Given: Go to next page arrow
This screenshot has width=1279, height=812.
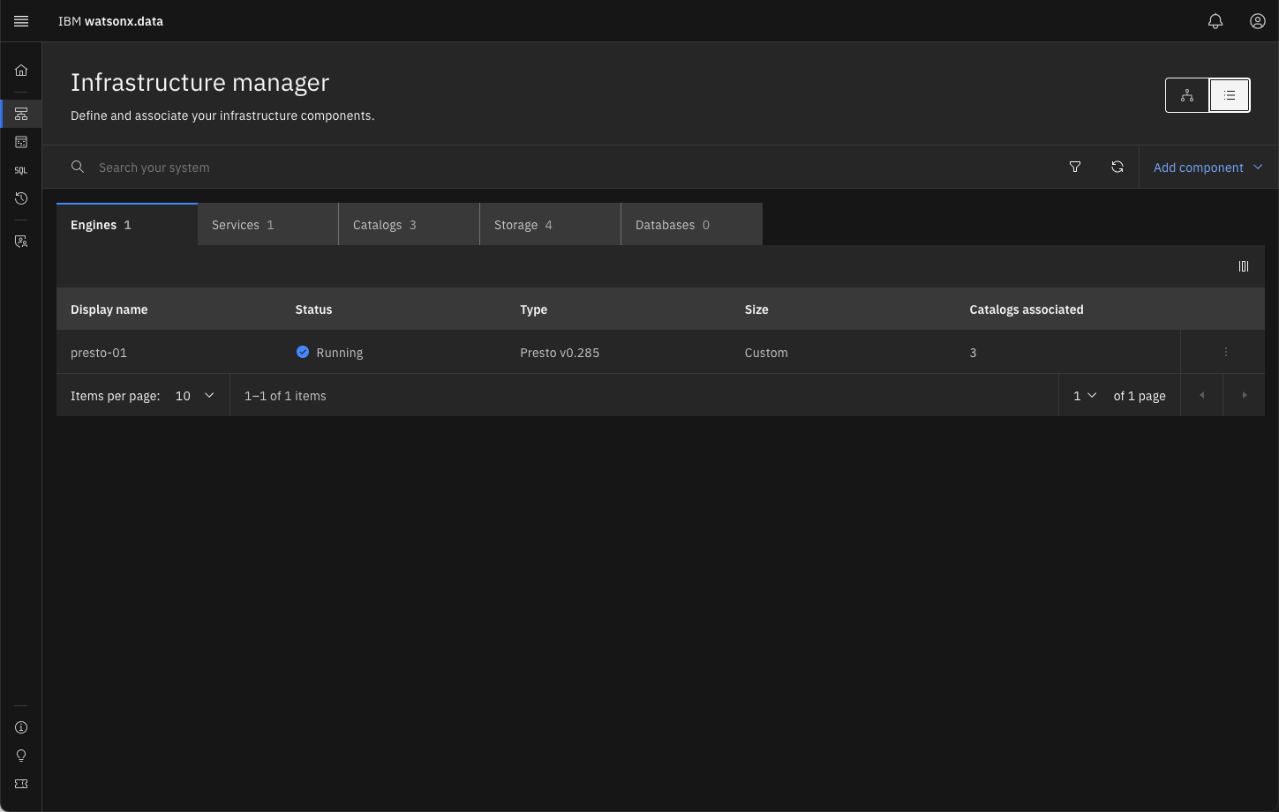Looking at the screenshot, I should pyautogui.click(x=1245, y=395).
